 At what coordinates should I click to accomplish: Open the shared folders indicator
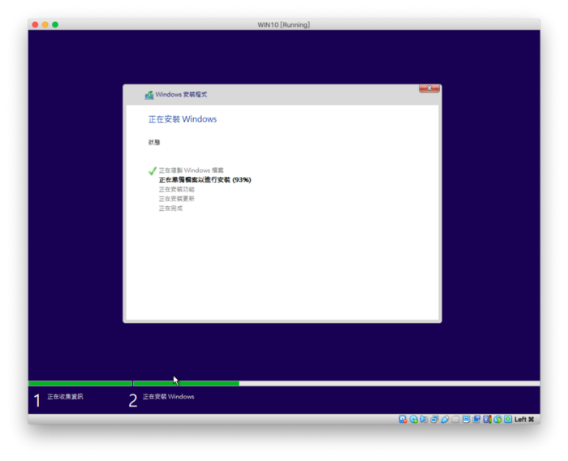pyautogui.click(x=455, y=419)
